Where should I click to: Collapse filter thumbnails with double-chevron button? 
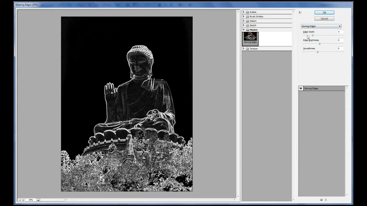click(x=300, y=12)
